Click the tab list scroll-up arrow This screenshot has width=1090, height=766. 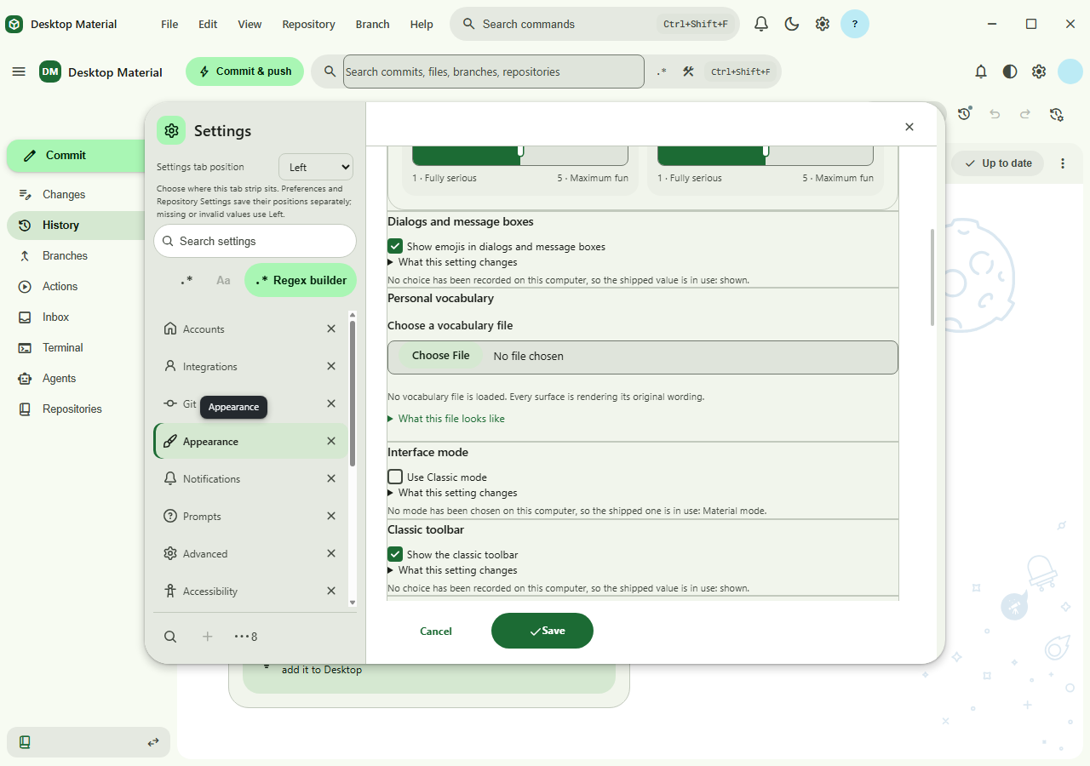[353, 315]
